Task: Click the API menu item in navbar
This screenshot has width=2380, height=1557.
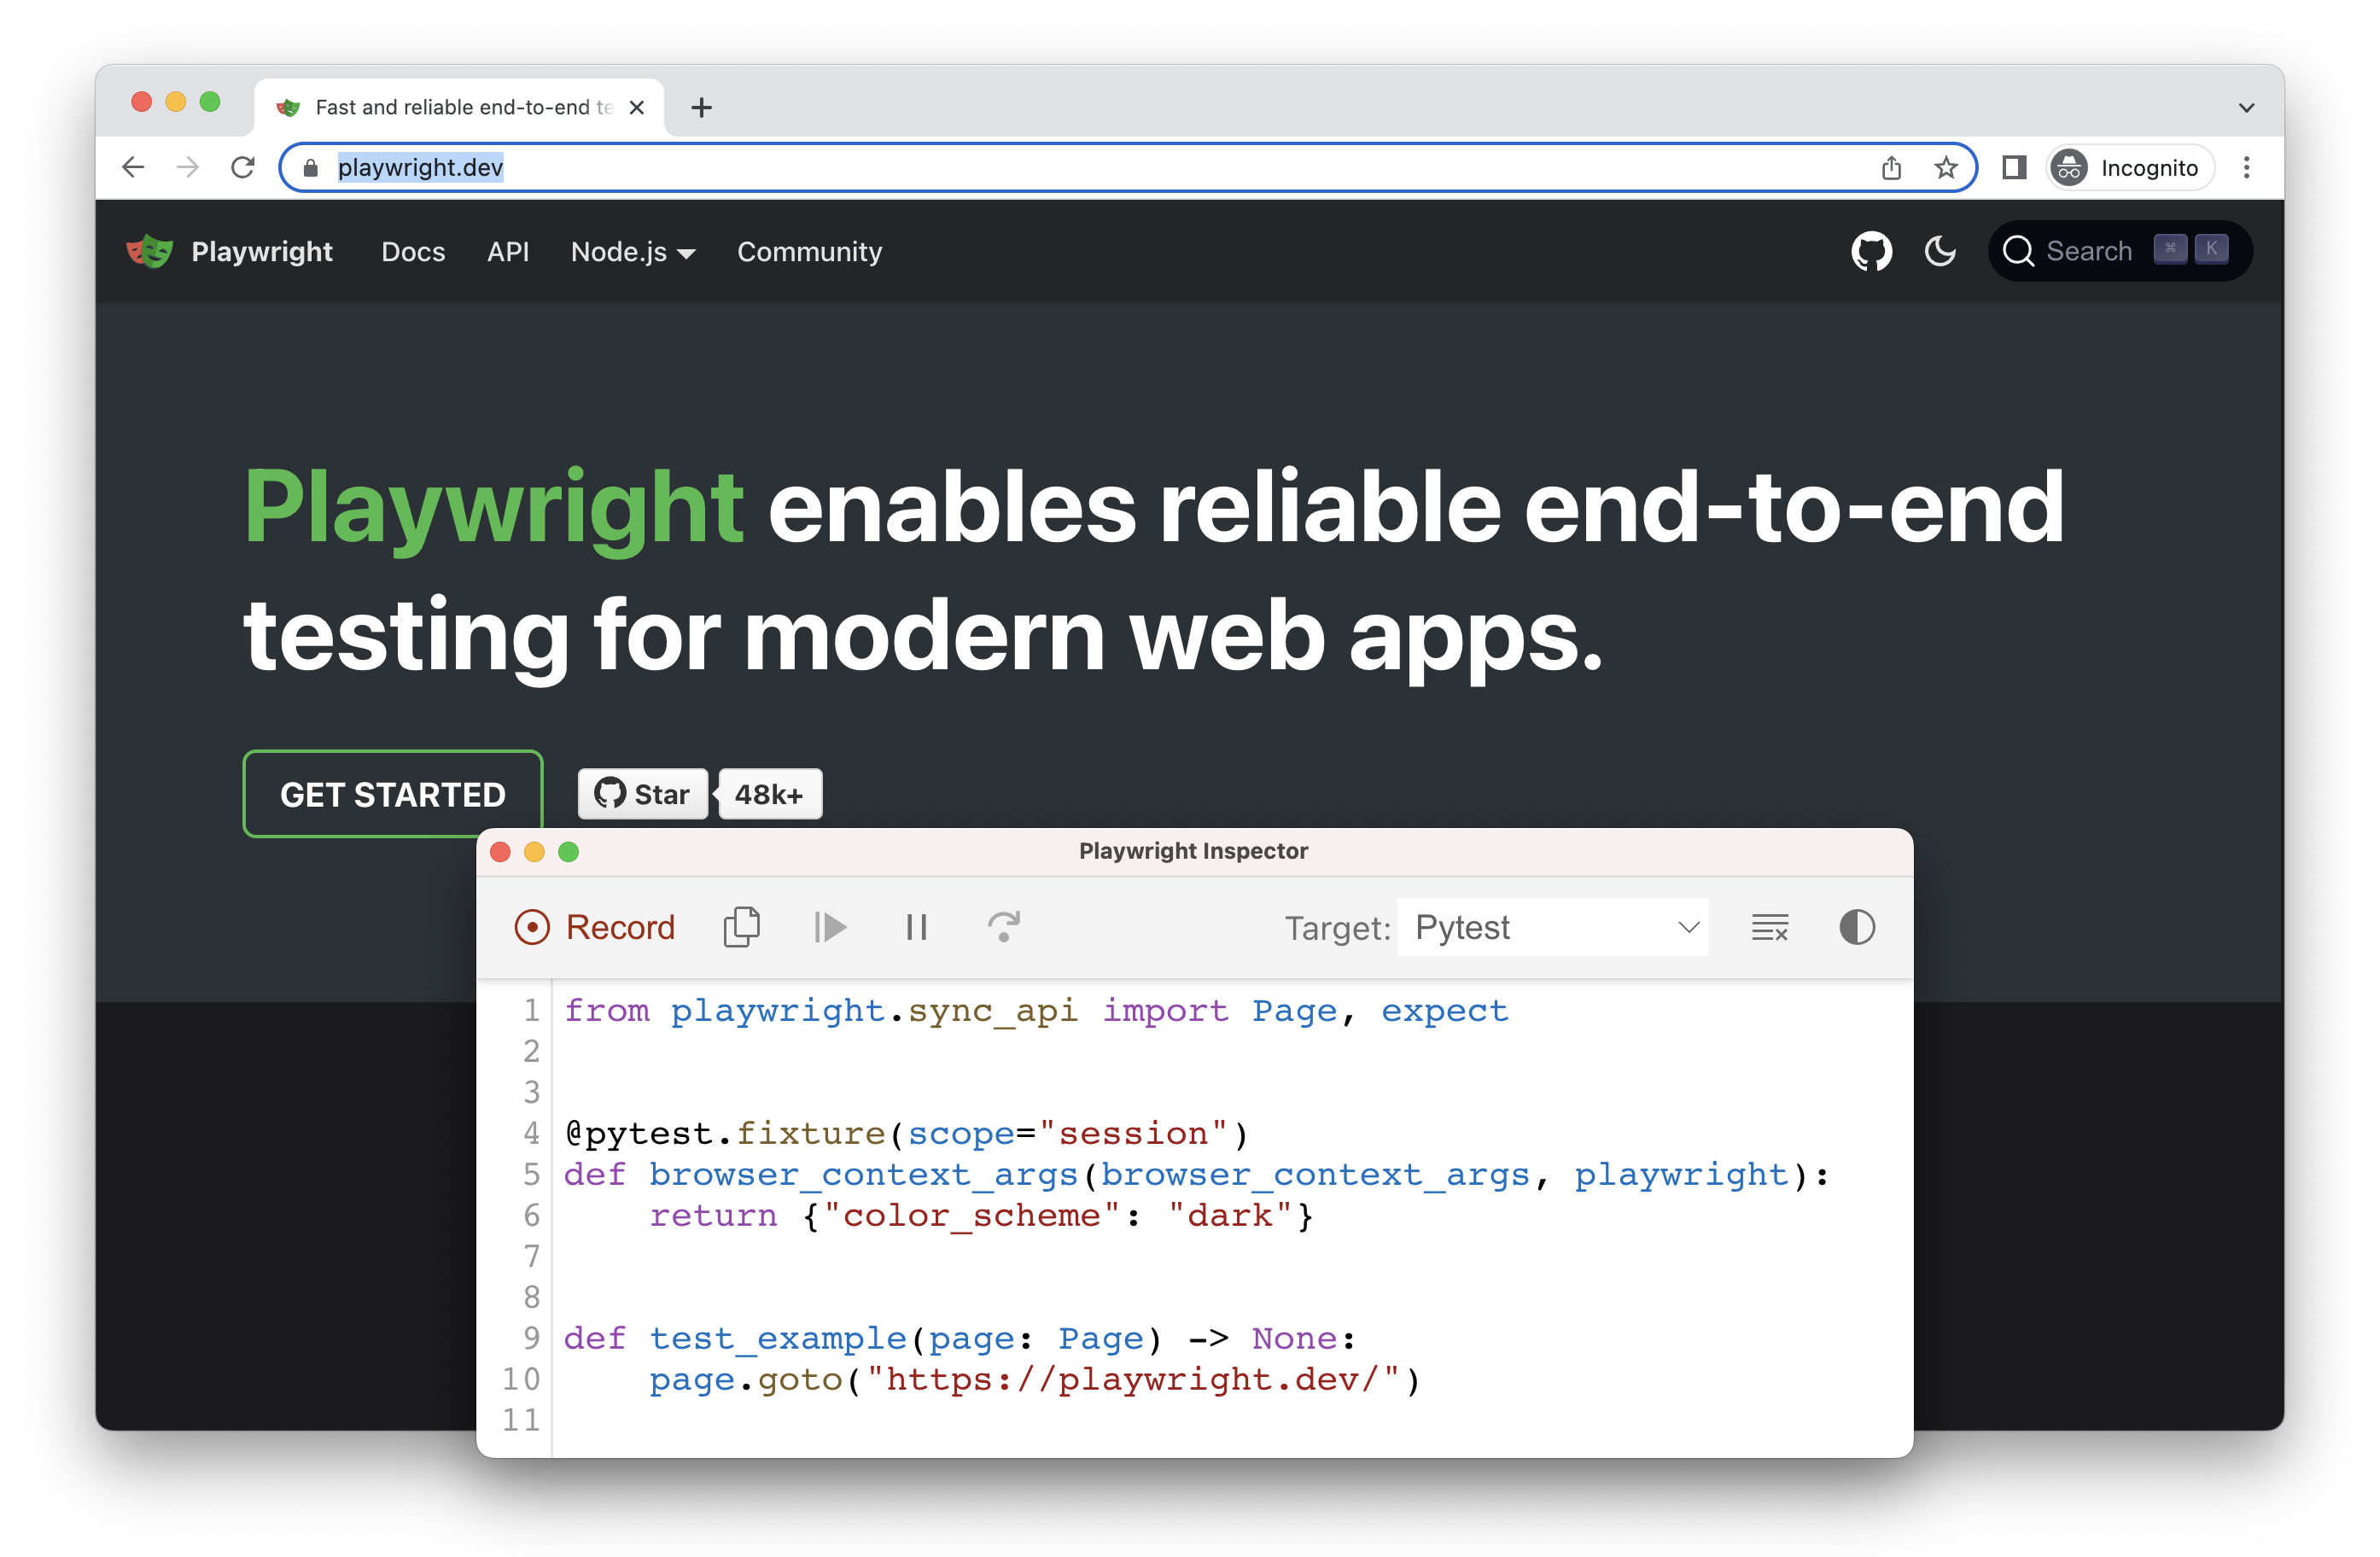Action: (504, 252)
